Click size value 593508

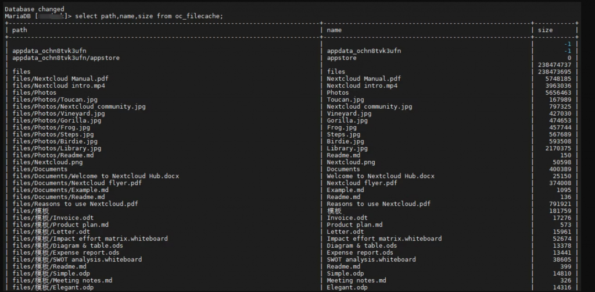coord(560,141)
